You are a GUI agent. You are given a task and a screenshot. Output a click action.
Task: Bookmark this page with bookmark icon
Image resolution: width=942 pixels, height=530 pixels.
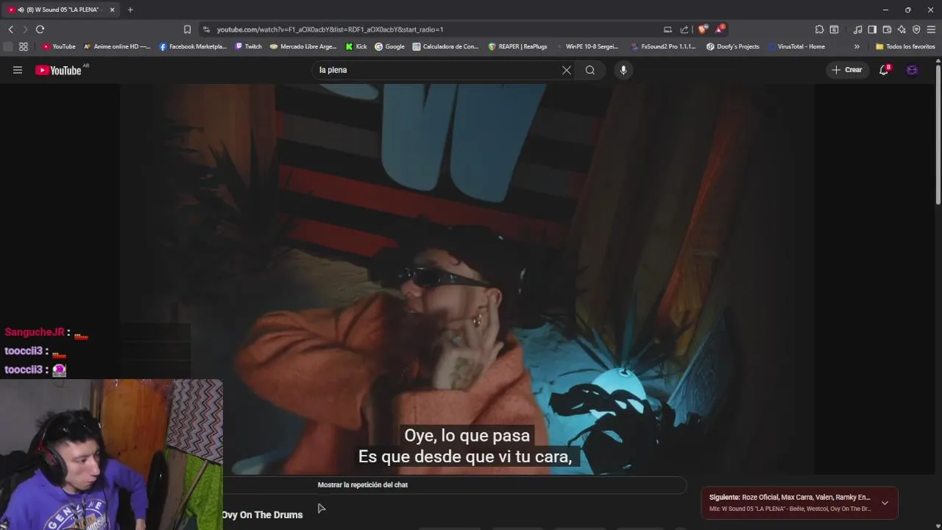click(x=187, y=29)
